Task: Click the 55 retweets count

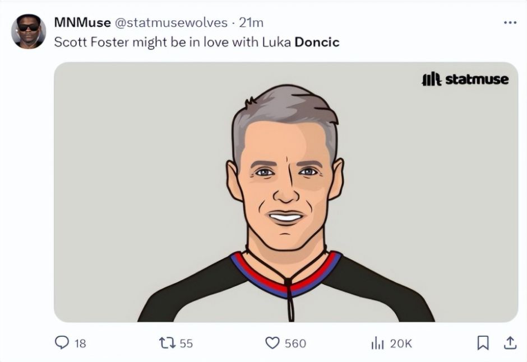Action: point(186,344)
